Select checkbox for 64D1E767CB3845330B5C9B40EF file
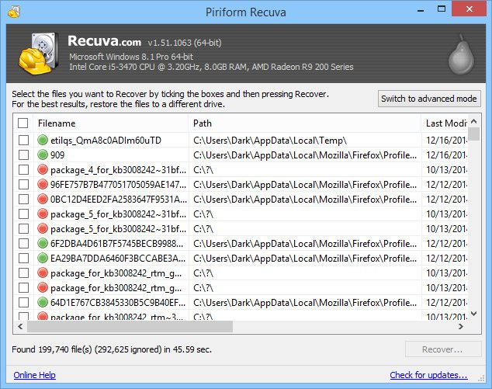The width and height of the screenshot is (492, 389). [x=23, y=302]
